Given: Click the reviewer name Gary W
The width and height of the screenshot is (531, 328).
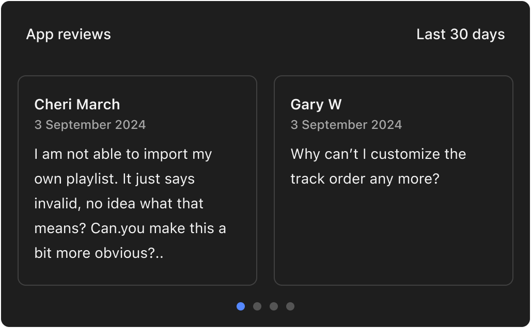Looking at the screenshot, I should point(316,104).
